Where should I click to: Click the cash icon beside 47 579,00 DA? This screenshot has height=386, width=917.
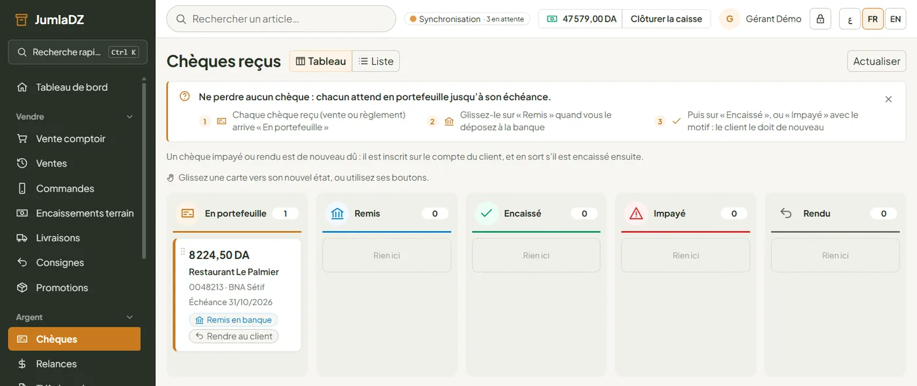pyautogui.click(x=552, y=19)
